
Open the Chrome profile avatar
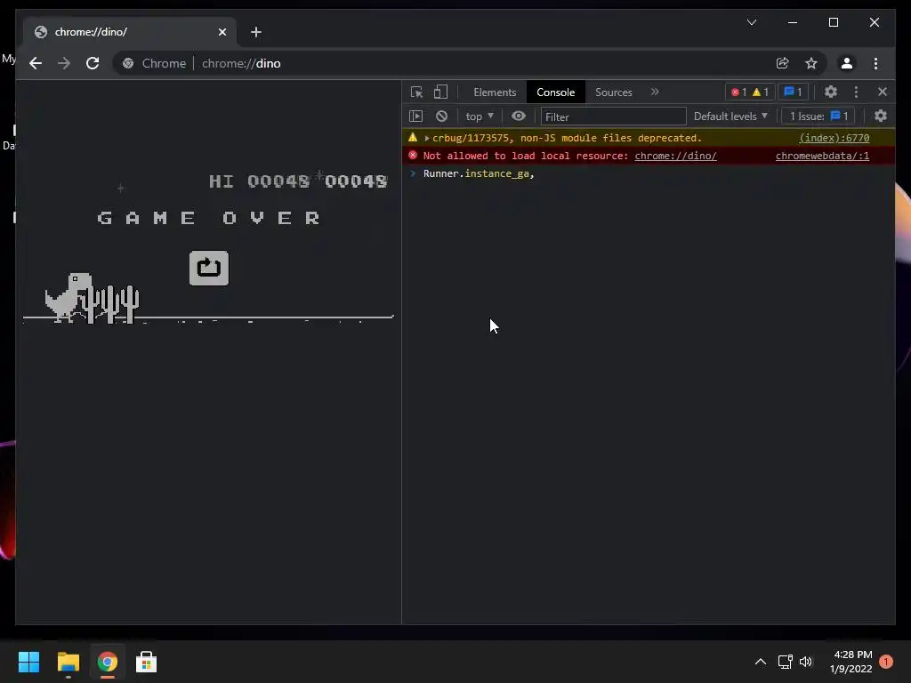coord(847,63)
